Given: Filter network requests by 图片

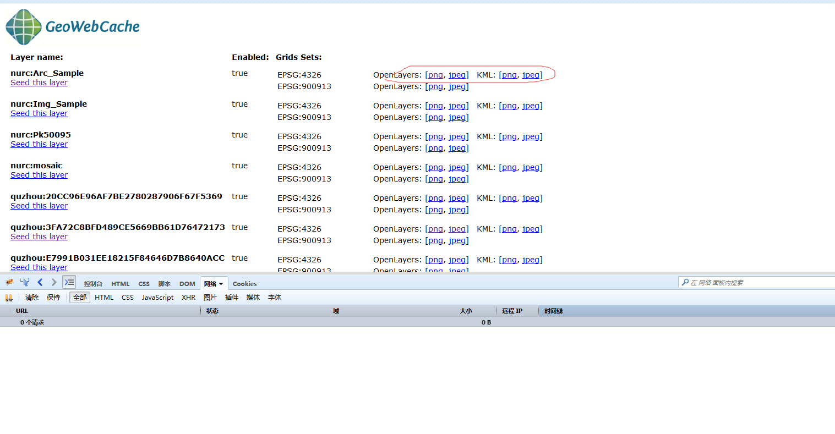Looking at the screenshot, I should pos(210,298).
